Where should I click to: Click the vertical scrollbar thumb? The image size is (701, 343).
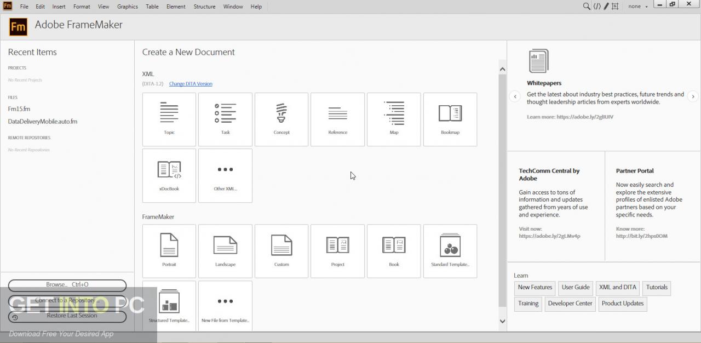502,191
